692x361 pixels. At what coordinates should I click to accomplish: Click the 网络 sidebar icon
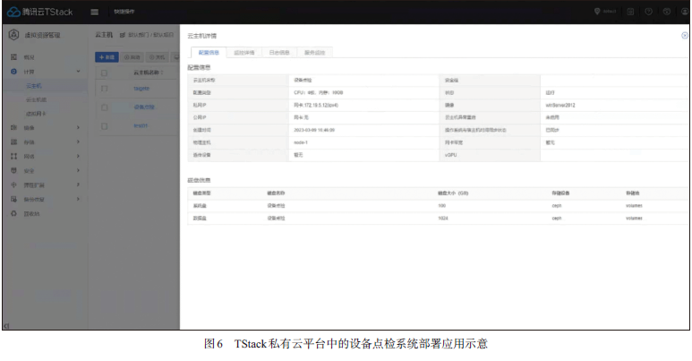point(13,156)
